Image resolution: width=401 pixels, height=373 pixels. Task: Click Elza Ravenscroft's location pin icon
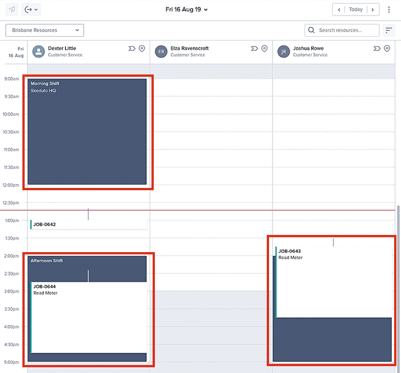264,49
